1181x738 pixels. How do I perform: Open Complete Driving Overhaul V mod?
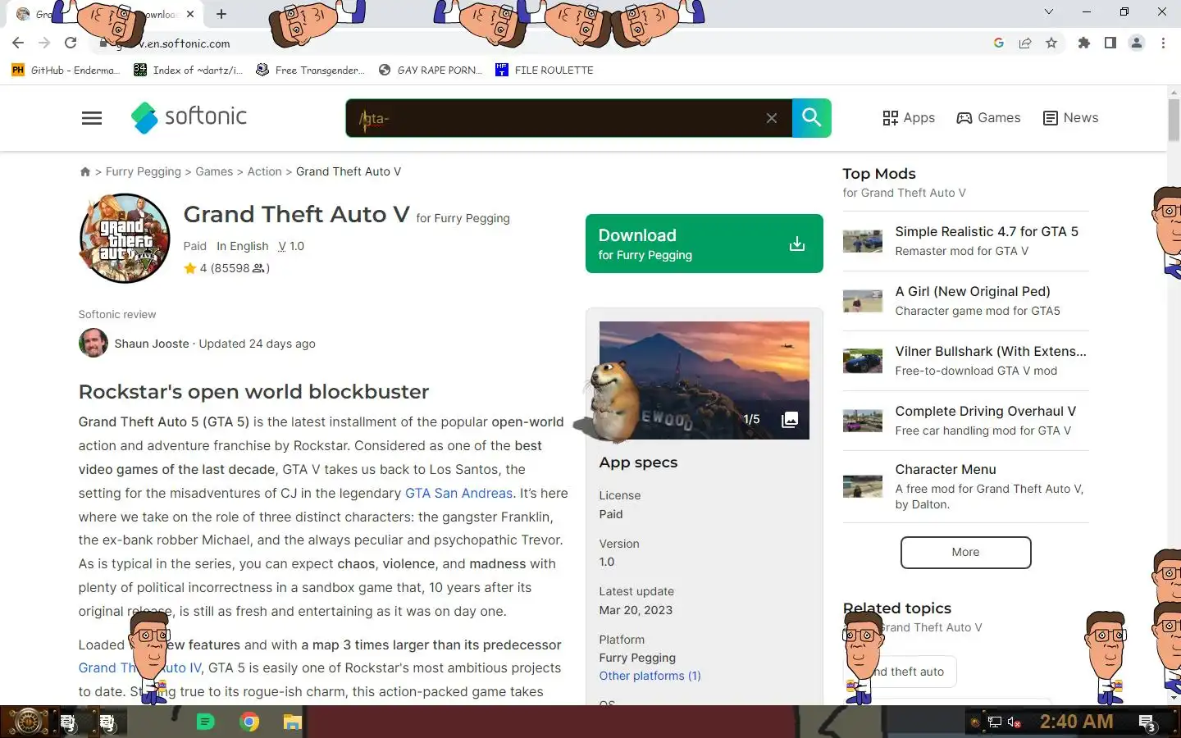click(x=985, y=412)
